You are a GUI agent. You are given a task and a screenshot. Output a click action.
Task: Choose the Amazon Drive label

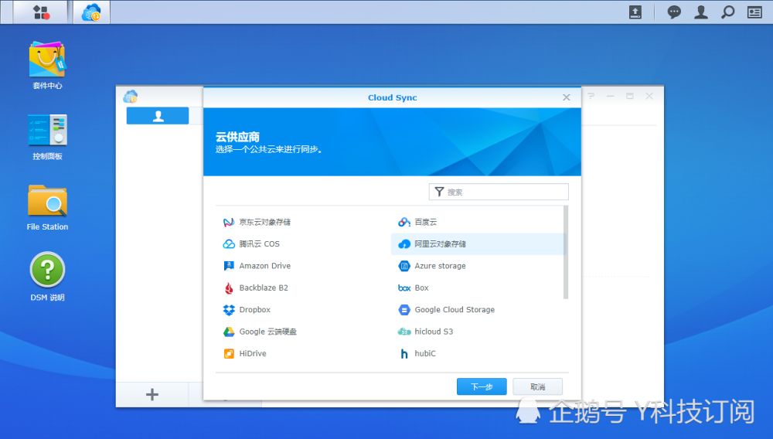(x=264, y=266)
